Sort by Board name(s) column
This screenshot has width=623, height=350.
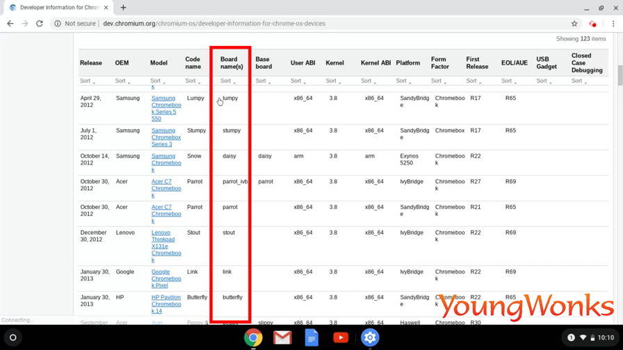228,81
